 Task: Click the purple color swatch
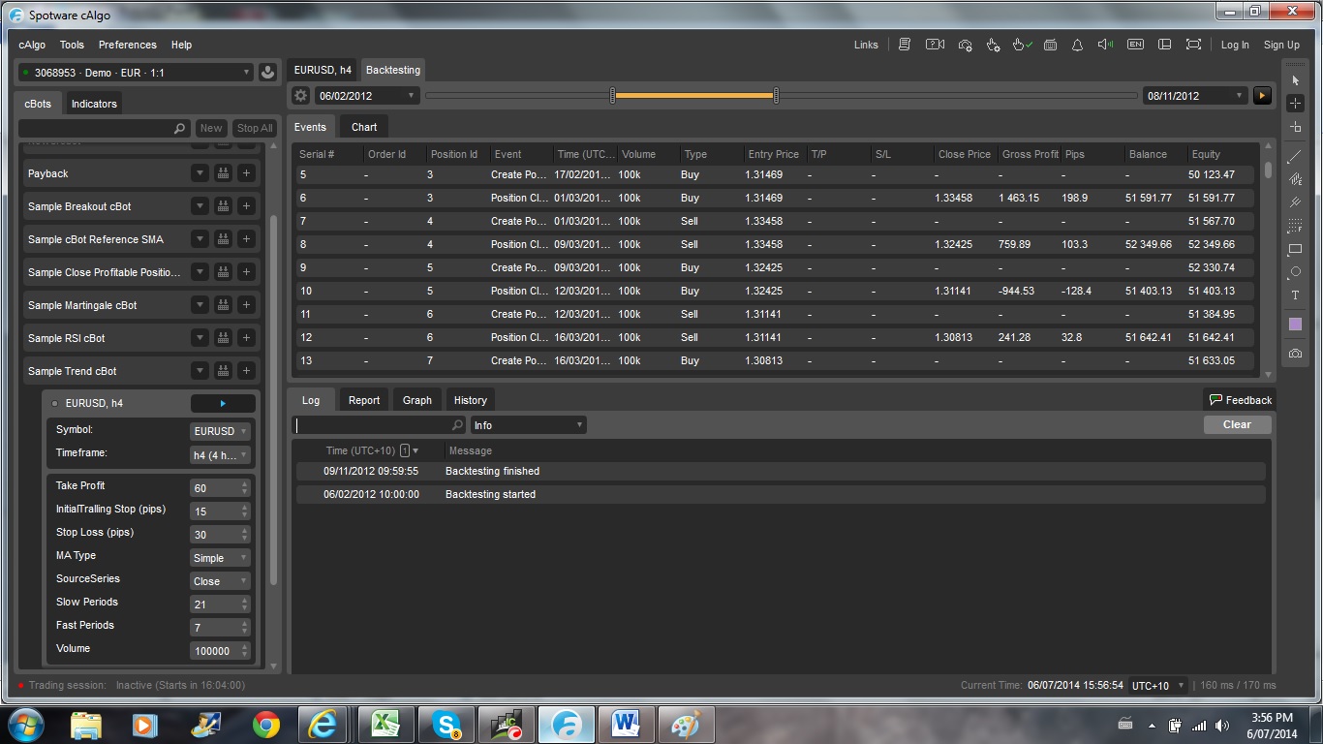(x=1295, y=325)
